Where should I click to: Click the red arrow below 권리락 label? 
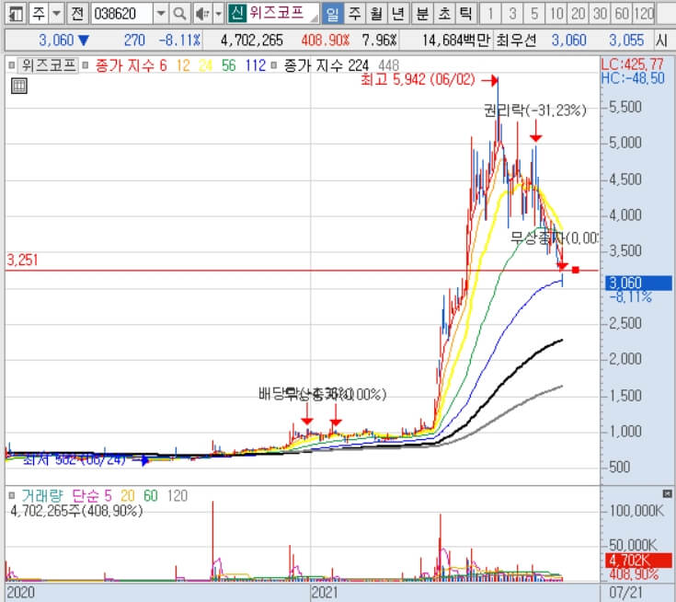click(x=535, y=131)
